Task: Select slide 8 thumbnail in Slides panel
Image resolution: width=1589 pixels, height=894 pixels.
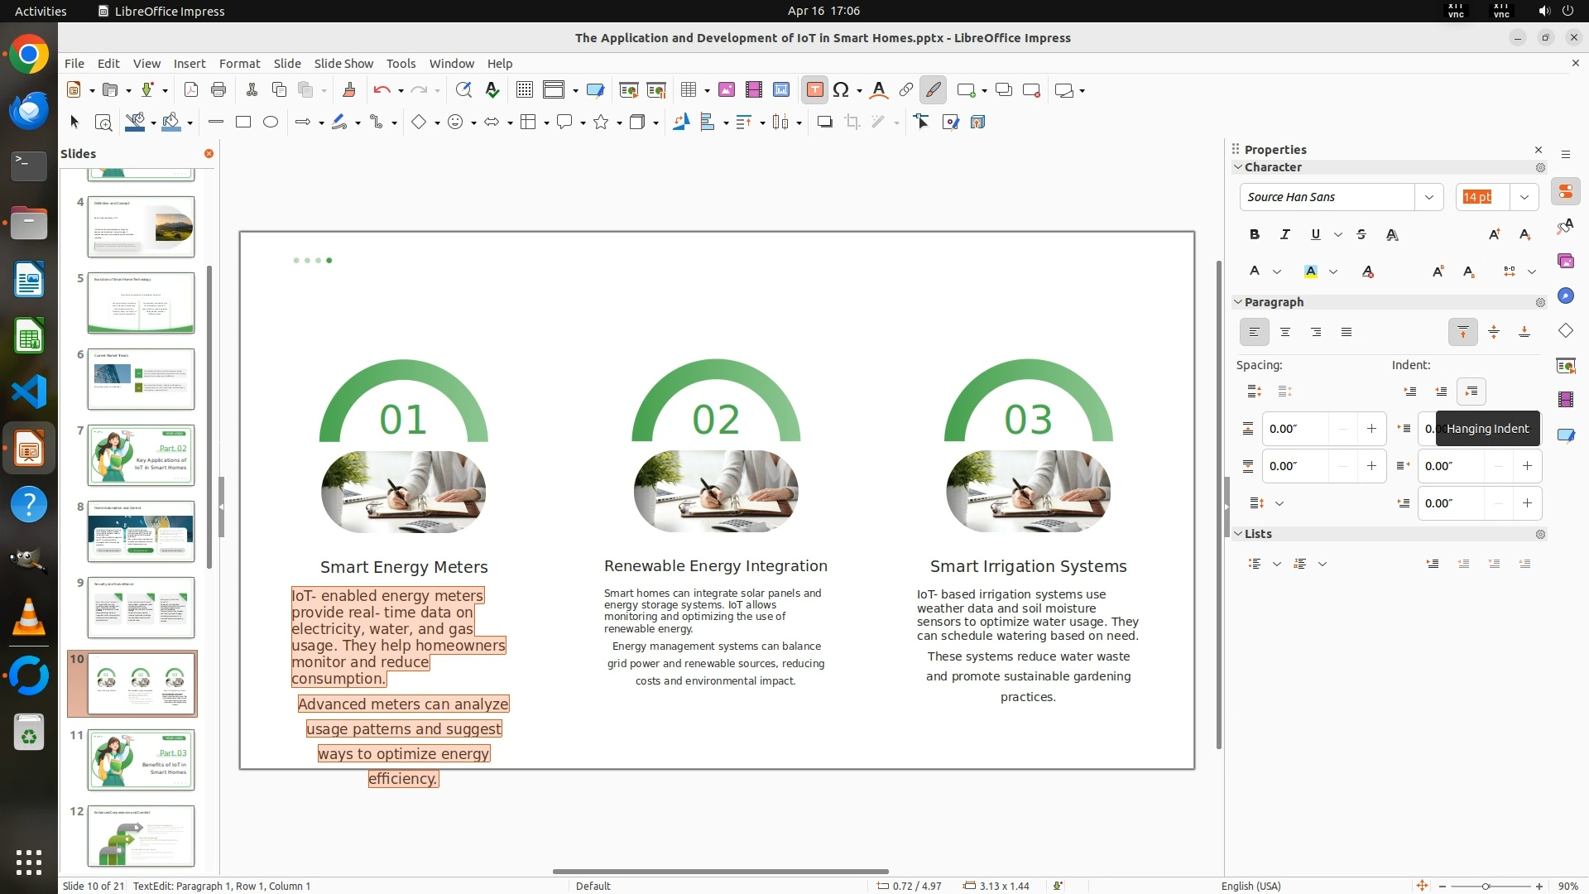Action: 141,531
